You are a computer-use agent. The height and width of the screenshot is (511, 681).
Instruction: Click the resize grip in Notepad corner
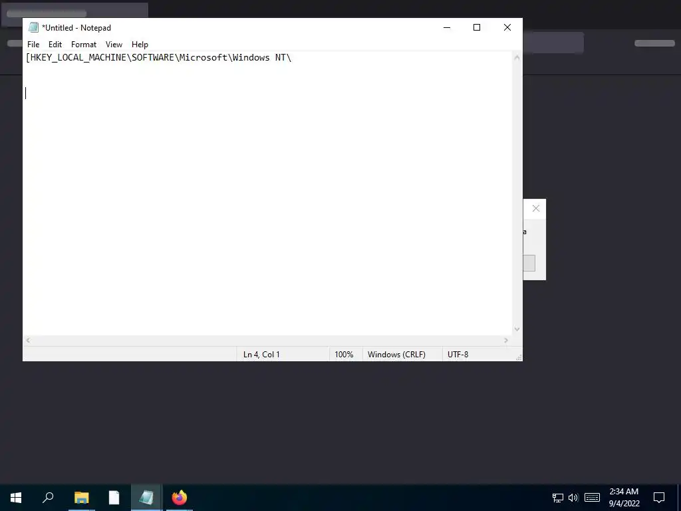[x=518, y=357]
